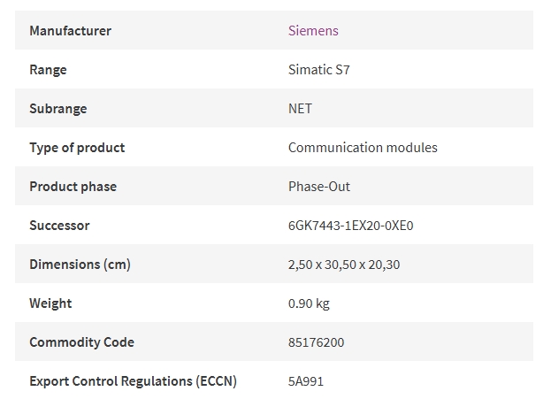Select the 0.90 kg weight value
This screenshot has width=551, height=399.
point(309,303)
